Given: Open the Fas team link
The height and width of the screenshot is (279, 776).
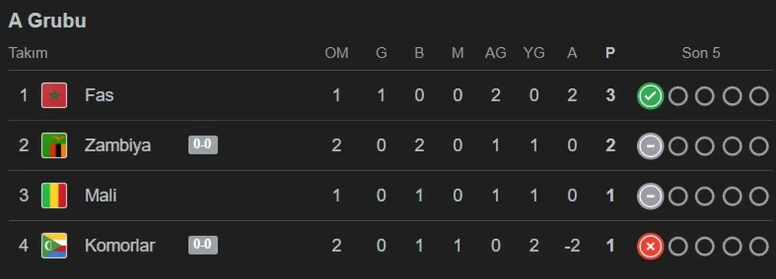Looking at the screenshot, I should click(x=99, y=96).
